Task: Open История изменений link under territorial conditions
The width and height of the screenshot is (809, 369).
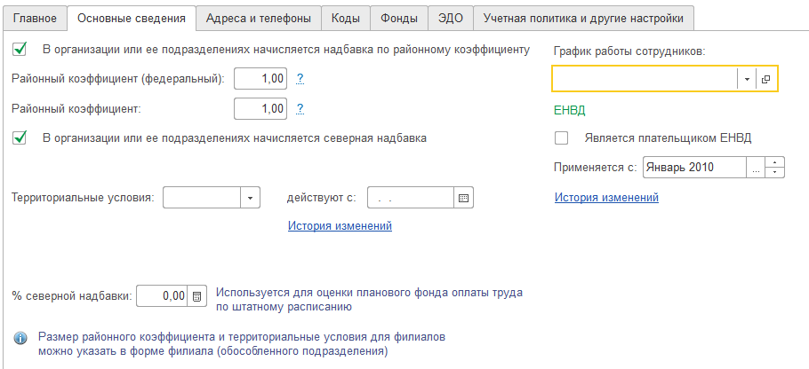Action: click(x=340, y=226)
